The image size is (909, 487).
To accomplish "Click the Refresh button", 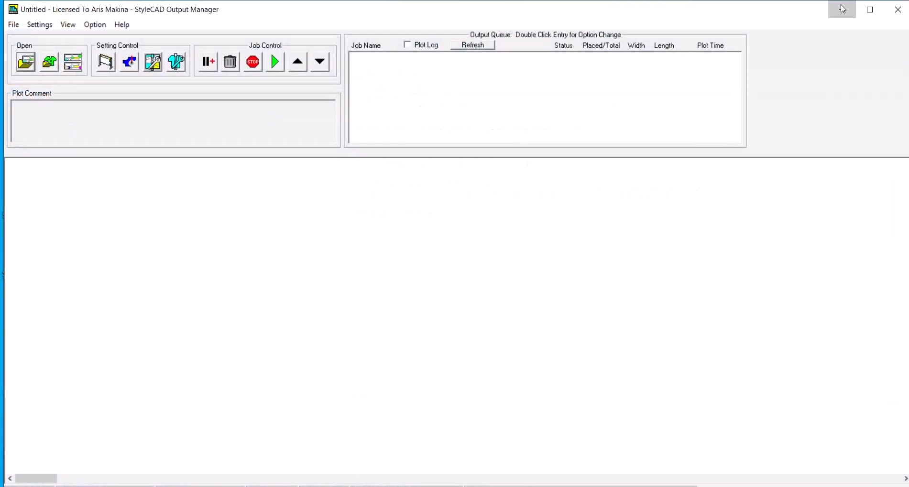I will point(472,45).
